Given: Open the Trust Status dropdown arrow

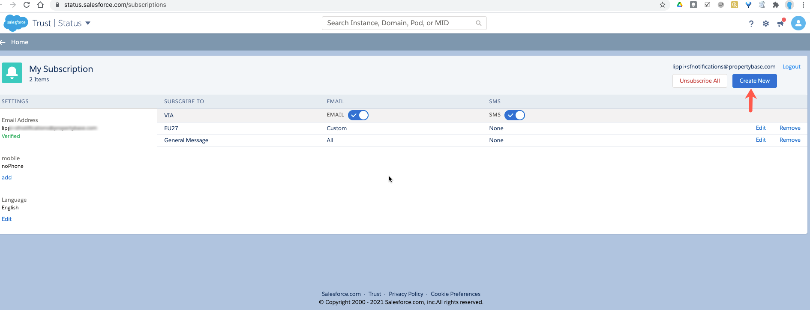Looking at the screenshot, I should point(88,23).
